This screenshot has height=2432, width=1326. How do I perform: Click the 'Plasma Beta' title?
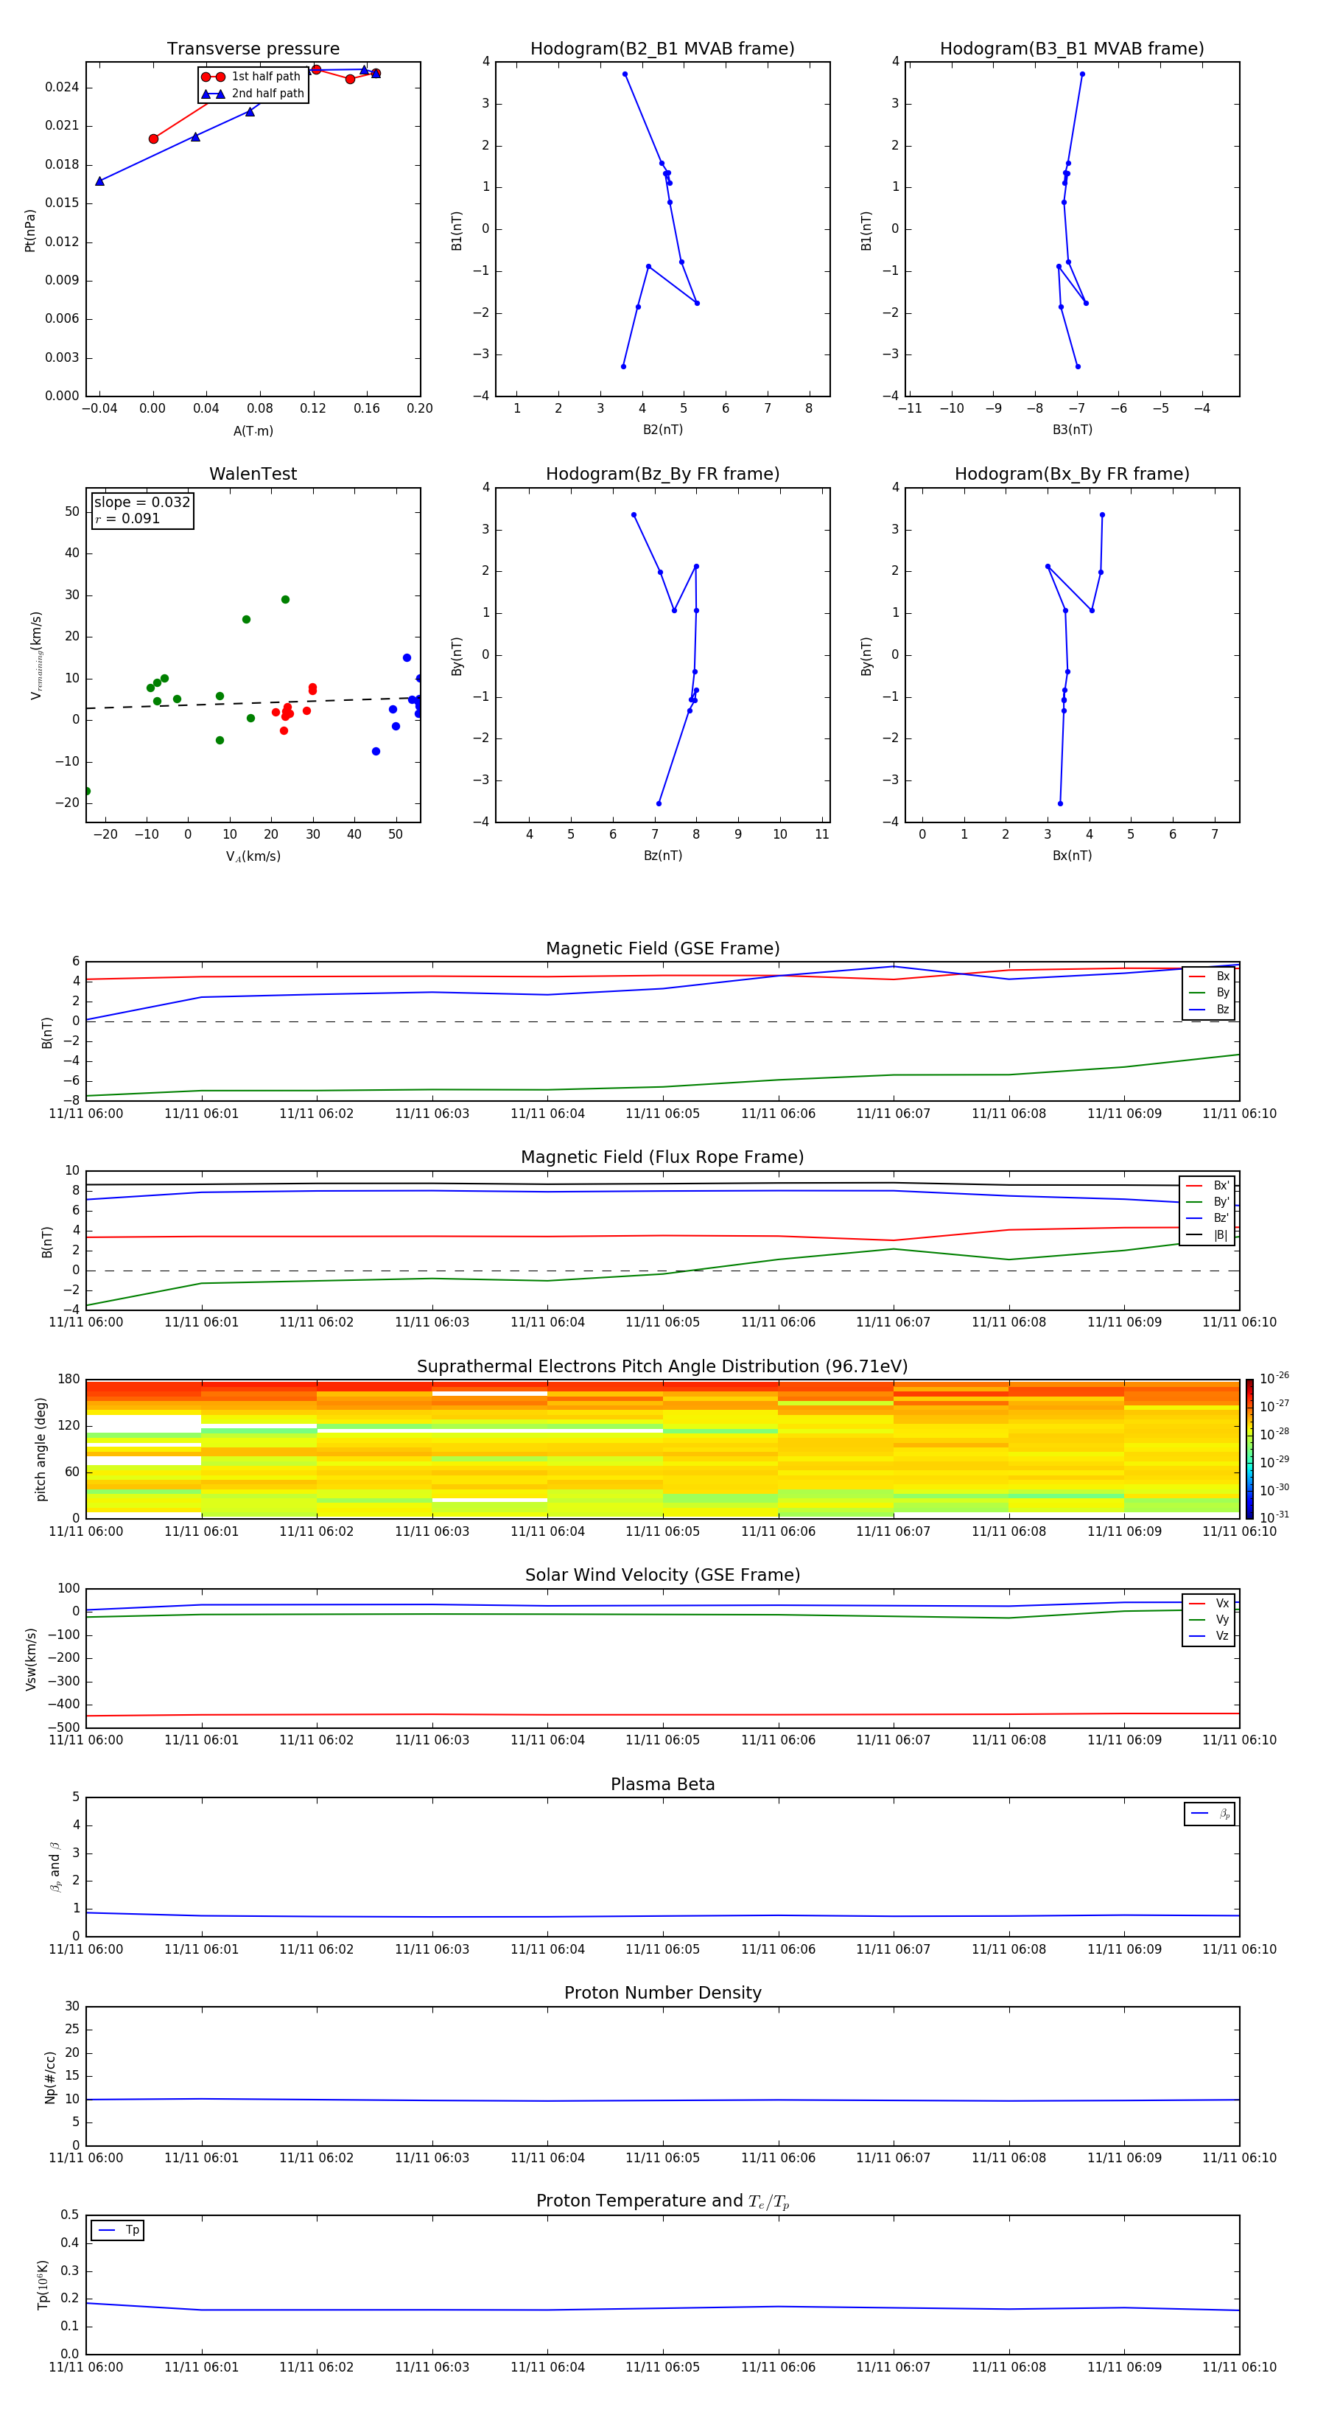(x=662, y=1784)
